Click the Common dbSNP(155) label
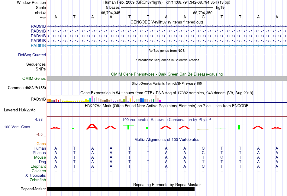The width and height of the screenshot is (287, 196). click(x=27, y=88)
